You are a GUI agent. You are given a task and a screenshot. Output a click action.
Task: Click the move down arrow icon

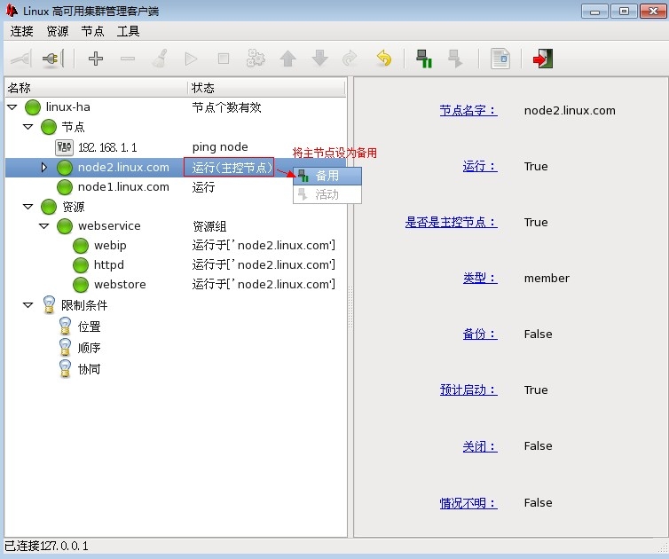[320, 59]
